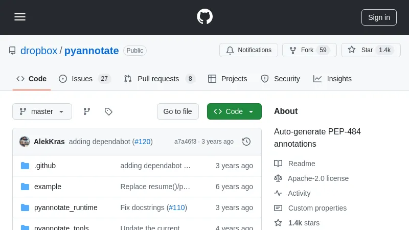Open the .github folder
The image size is (409, 230).
(45, 166)
